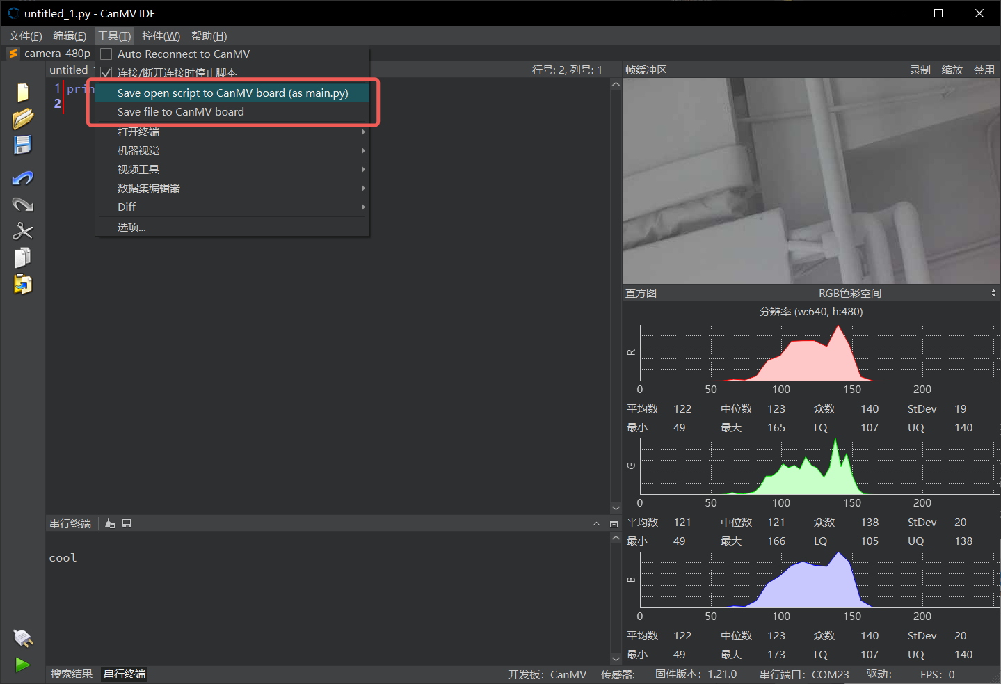Choose Save file to CanMV board
This screenshot has height=684, width=1001.
click(x=181, y=112)
